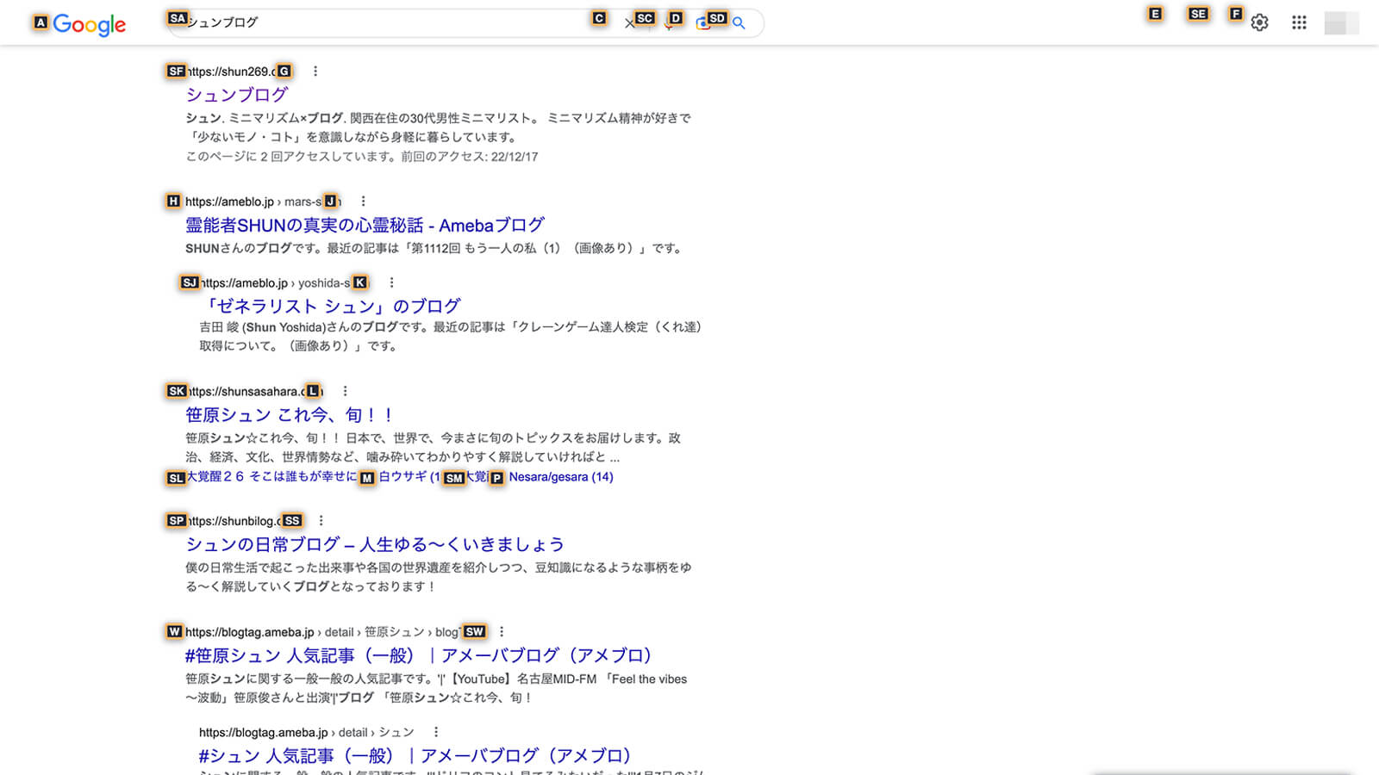Open the Nesara/gesara (14) sitelink
This screenshot has height=775, width=1379.
[561, 477]
